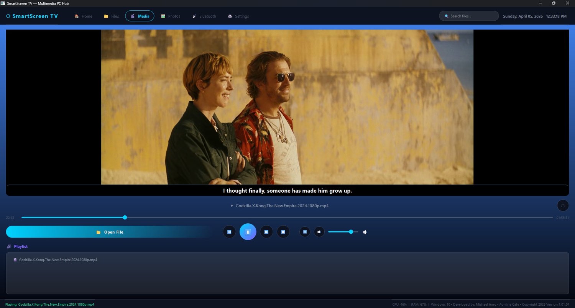575x308 pixels.
Task: Click the subtitle "I thought finally, someone has made him grow up."
Action: point(287,190)
